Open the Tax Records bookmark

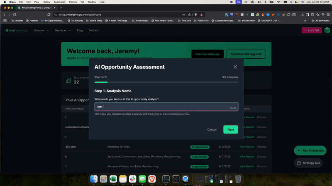point(75,21)
